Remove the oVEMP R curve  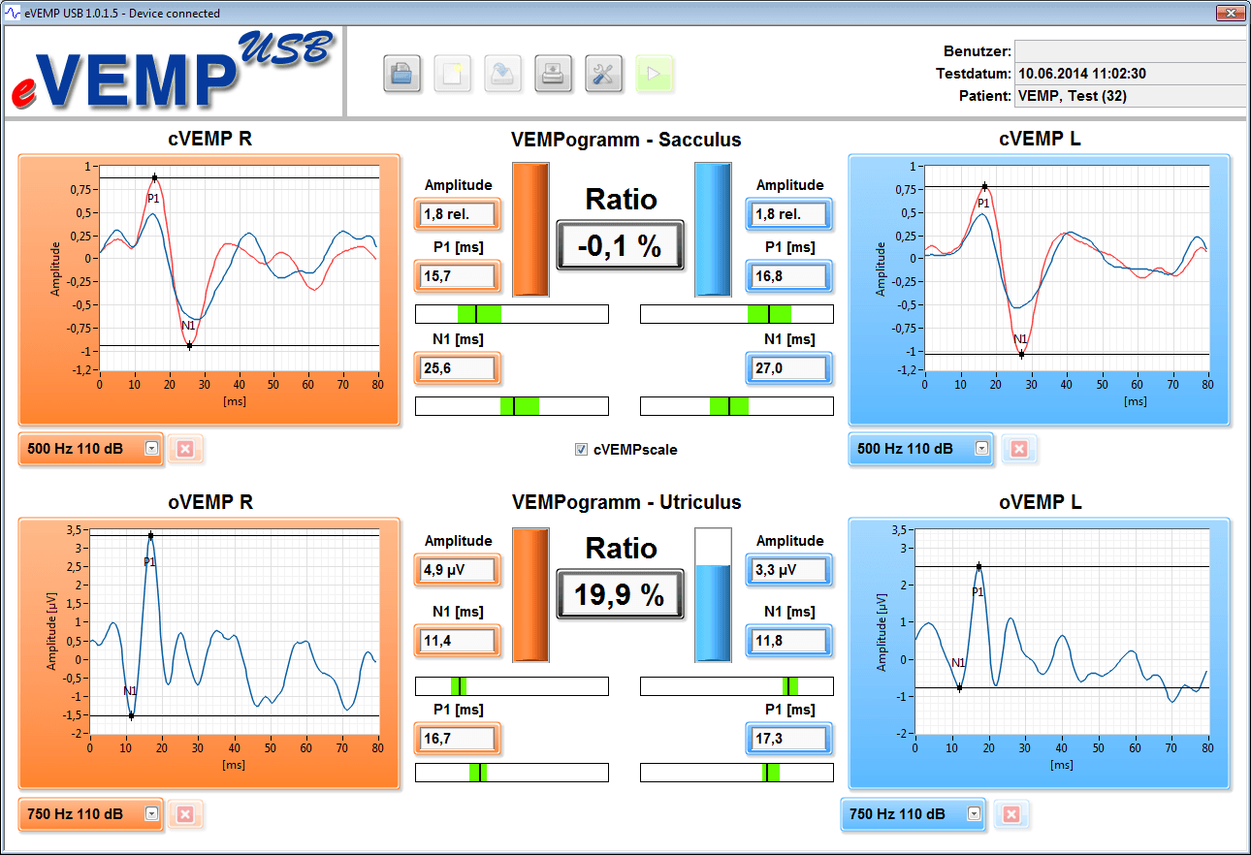pos(184,814)
